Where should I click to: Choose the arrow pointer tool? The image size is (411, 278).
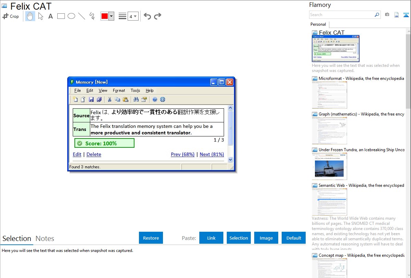[x=40, y=16]
